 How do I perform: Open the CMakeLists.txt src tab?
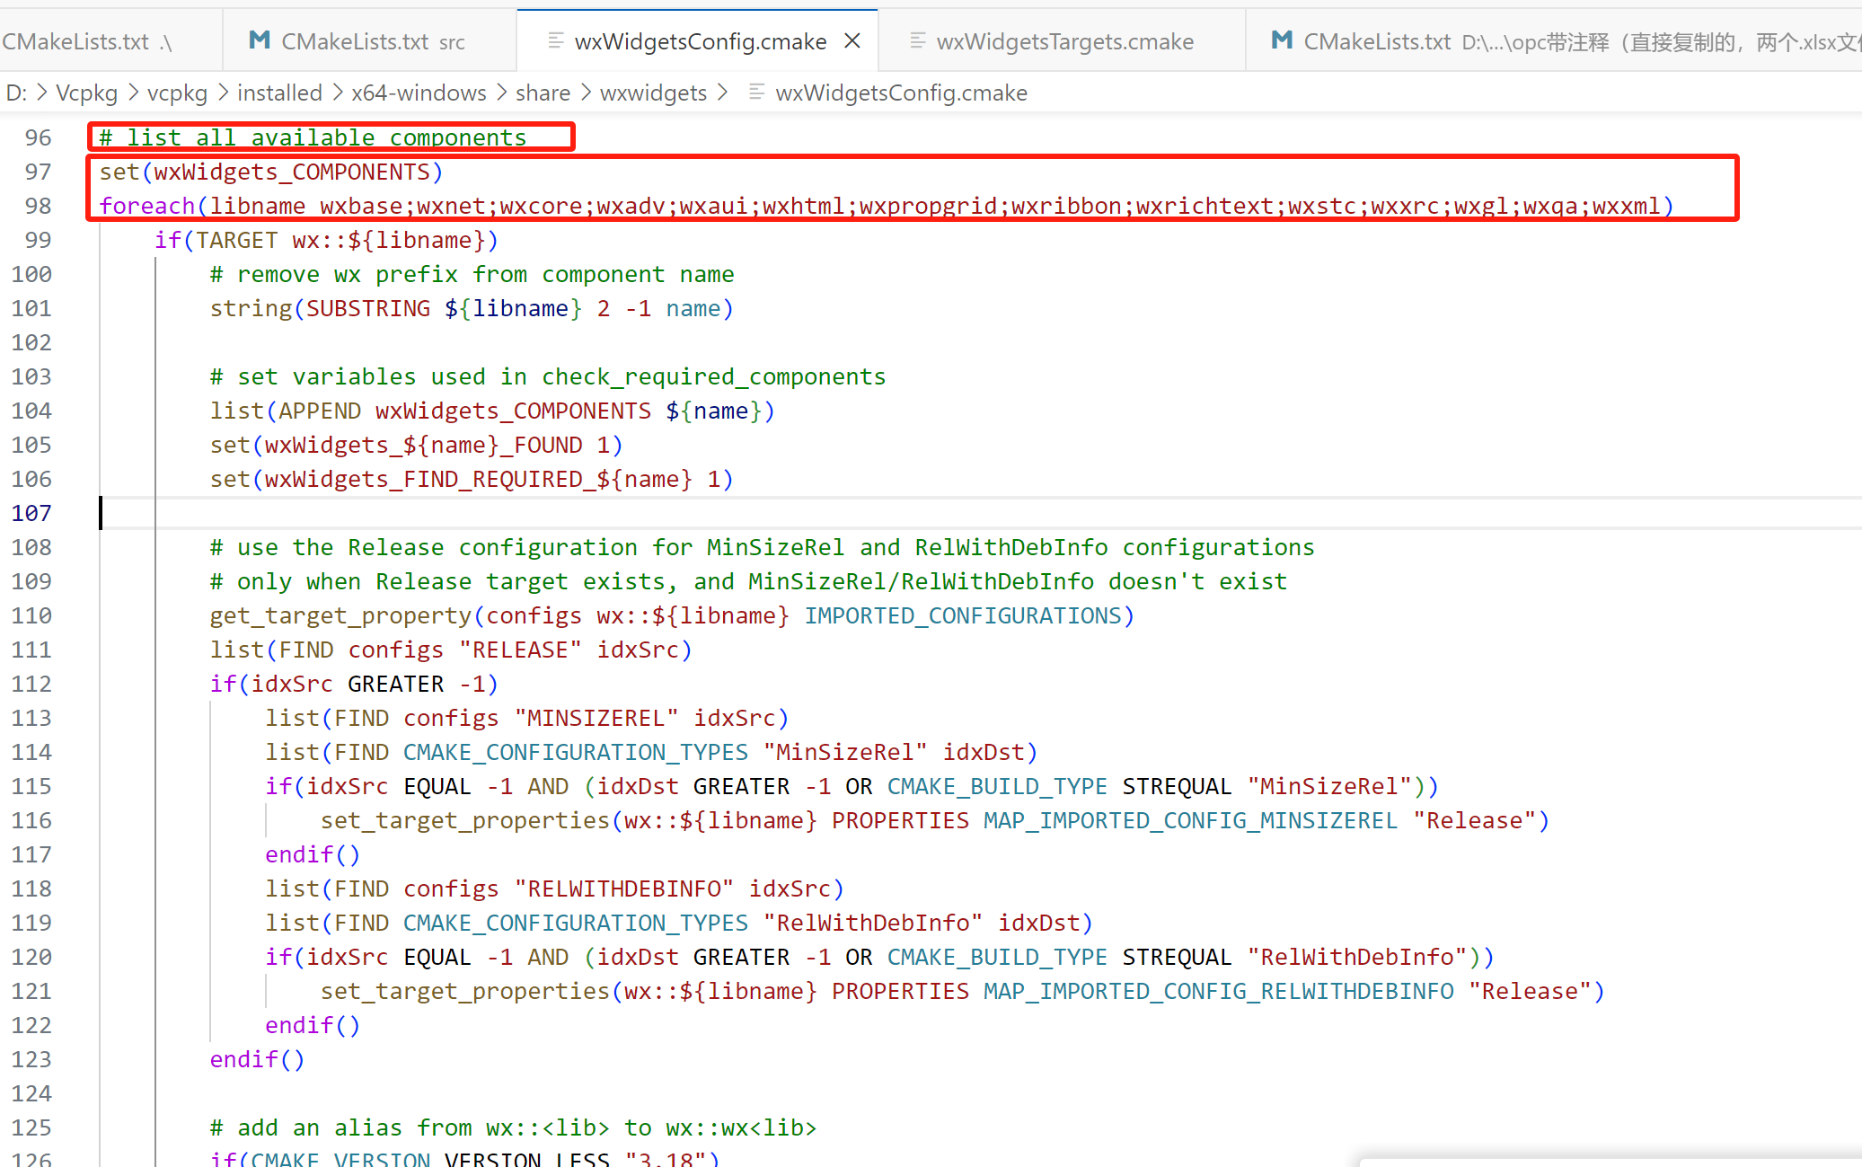(x=370, y=41)
